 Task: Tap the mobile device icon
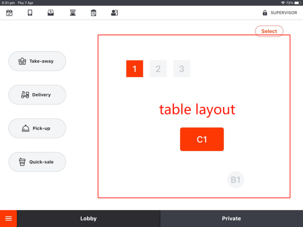[30, 13]
